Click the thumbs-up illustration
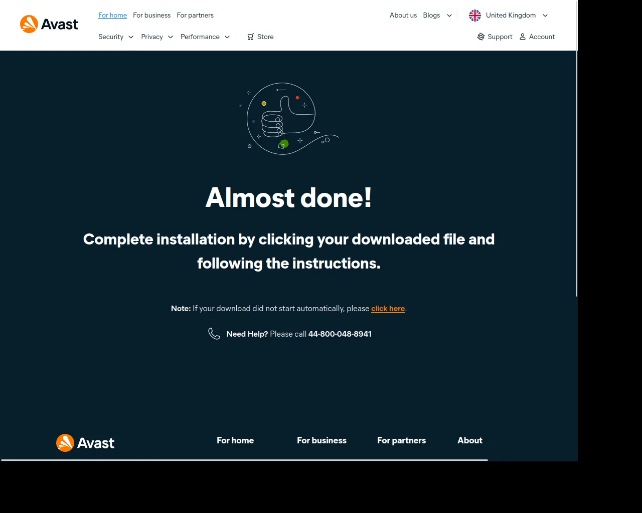Screen dimensions: 642x513 tap(289, 119)
